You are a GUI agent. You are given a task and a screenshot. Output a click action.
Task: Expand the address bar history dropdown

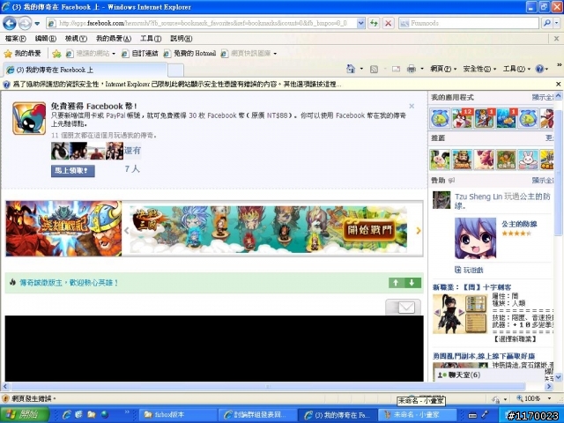(x=360, y=24)
